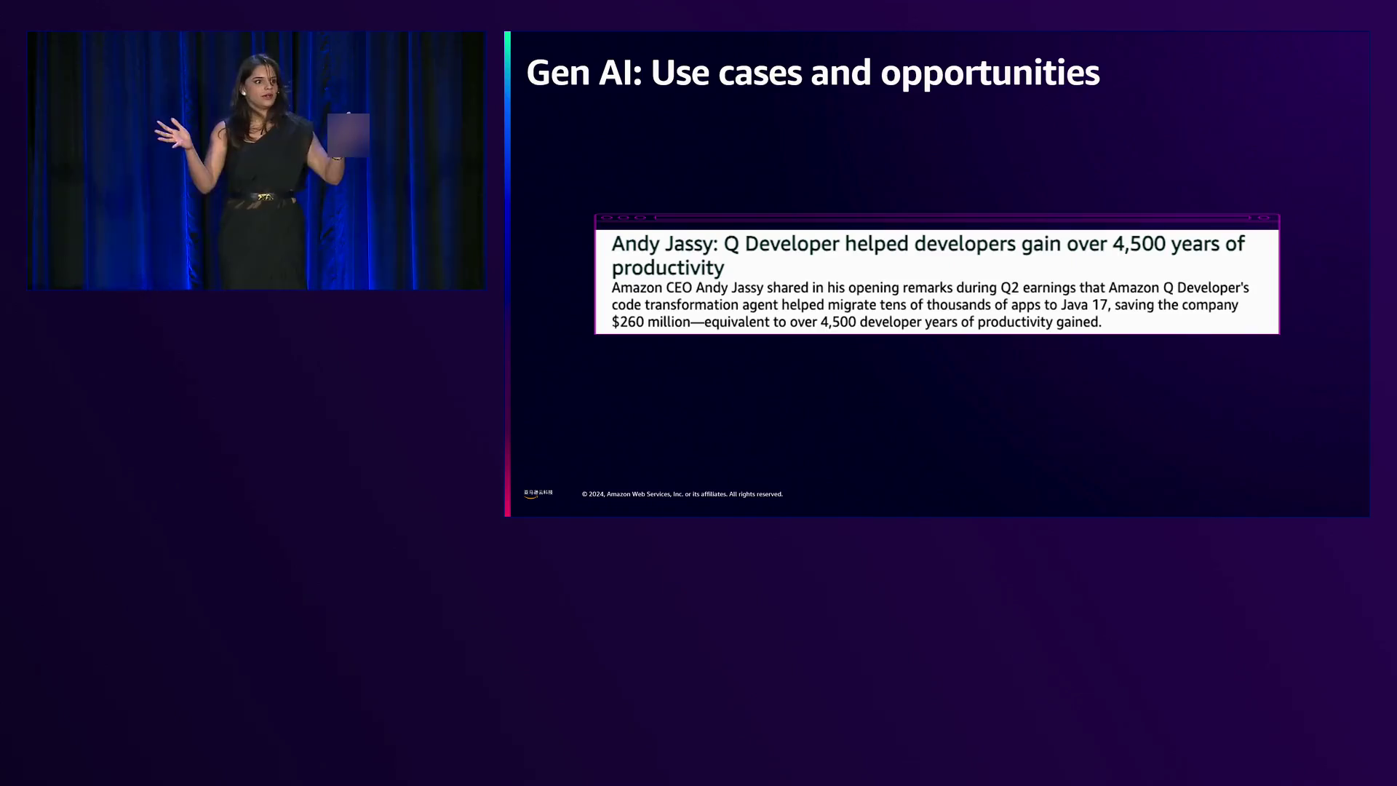Click the speaker's gold belt buckle

(x=265, y=196)
